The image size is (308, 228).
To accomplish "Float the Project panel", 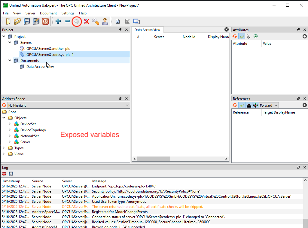I will (120, 30).
